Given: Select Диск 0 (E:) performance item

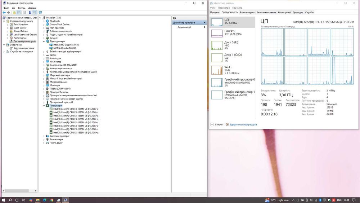Looking at the screenshot, I should (232, 45).
